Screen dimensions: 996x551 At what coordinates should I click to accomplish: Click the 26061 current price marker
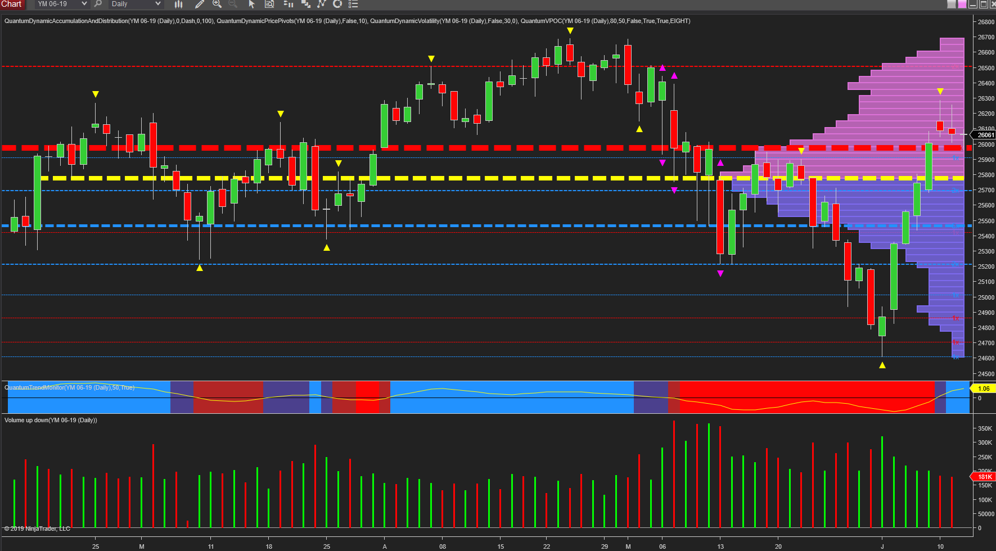[985, 135]
